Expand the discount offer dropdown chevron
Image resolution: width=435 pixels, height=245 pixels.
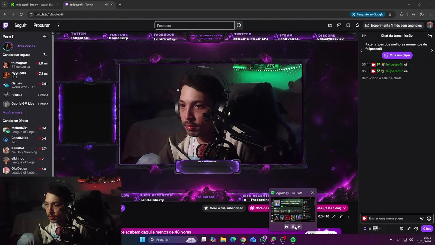click(x=344, y=208)
